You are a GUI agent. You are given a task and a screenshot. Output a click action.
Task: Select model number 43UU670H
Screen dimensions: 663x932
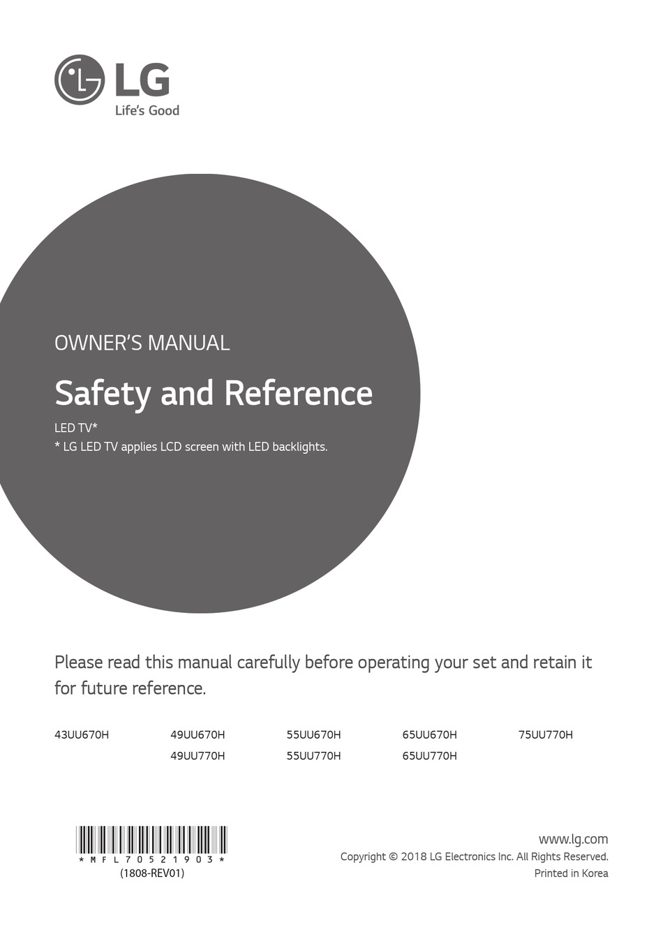coord(82,734)
